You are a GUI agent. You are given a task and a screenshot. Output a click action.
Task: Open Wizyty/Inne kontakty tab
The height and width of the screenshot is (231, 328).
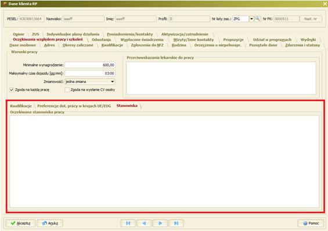(193, 39)
